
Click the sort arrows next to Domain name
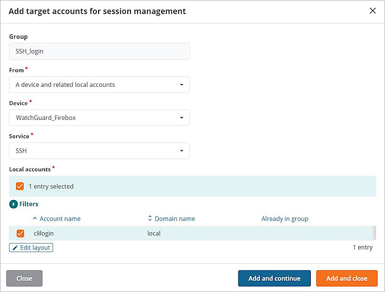coord(149,218)
